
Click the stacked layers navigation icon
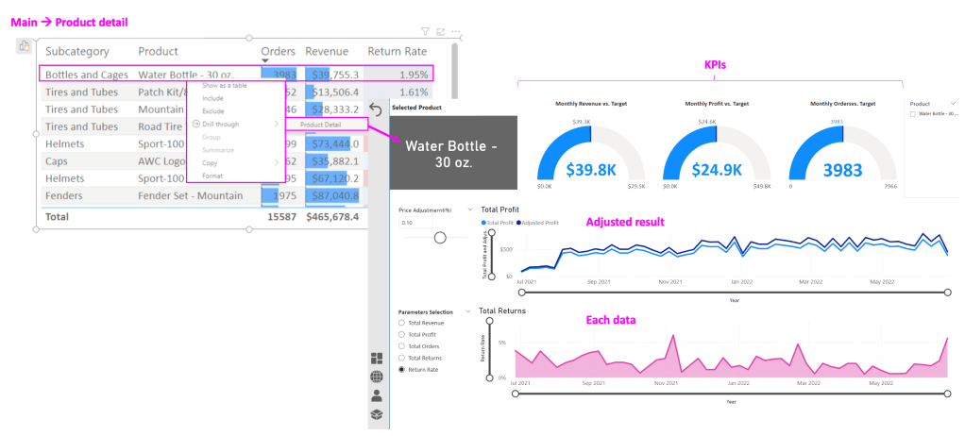pyautogui.click(x=377, y=414)
